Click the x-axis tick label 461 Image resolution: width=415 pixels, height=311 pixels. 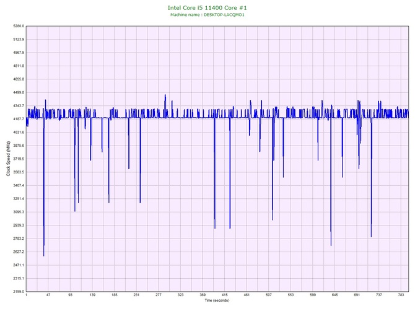click(247, 295)
